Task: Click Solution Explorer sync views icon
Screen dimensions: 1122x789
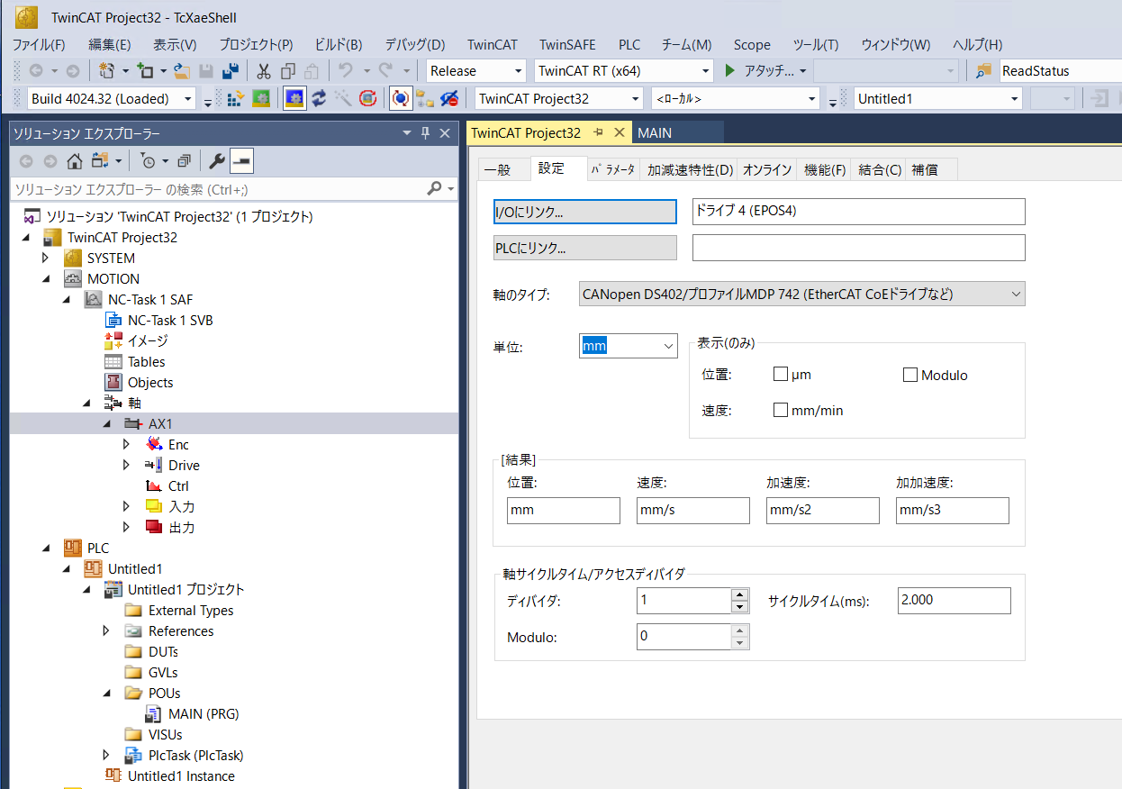Action: coord(100,161)
